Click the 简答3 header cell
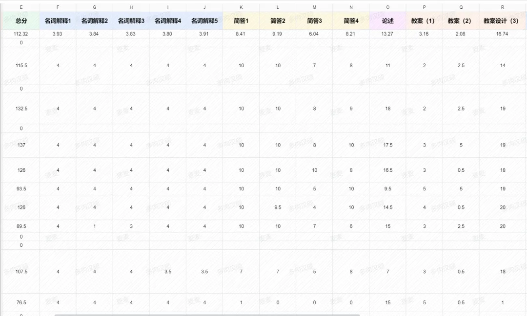 [314, 21]
